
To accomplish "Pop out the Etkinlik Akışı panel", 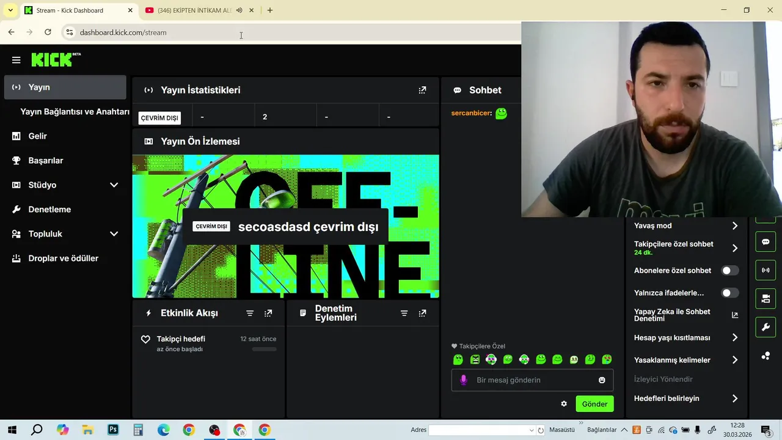I will [268, 313].
